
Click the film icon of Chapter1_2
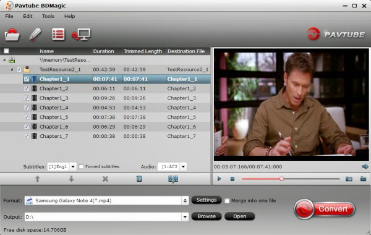(34, 88)
